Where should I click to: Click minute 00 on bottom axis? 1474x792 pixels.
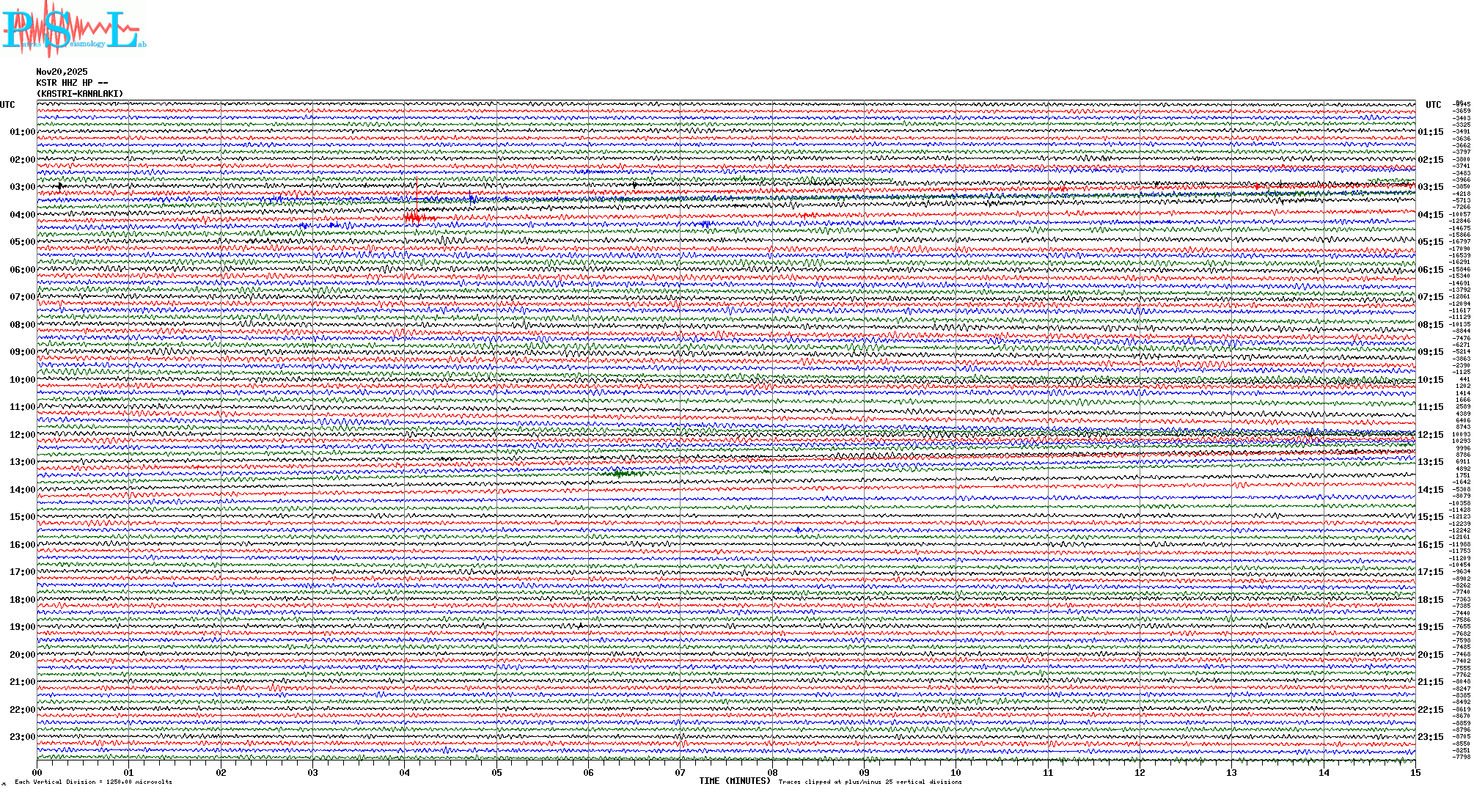(37, 773)
